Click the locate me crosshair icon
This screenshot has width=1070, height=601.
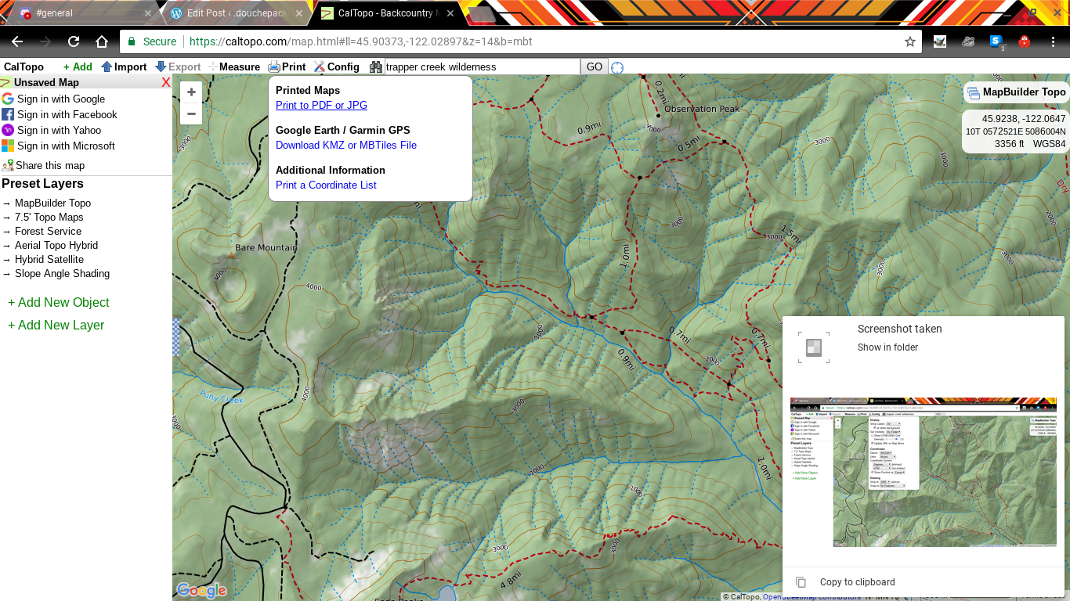[617, 67]
